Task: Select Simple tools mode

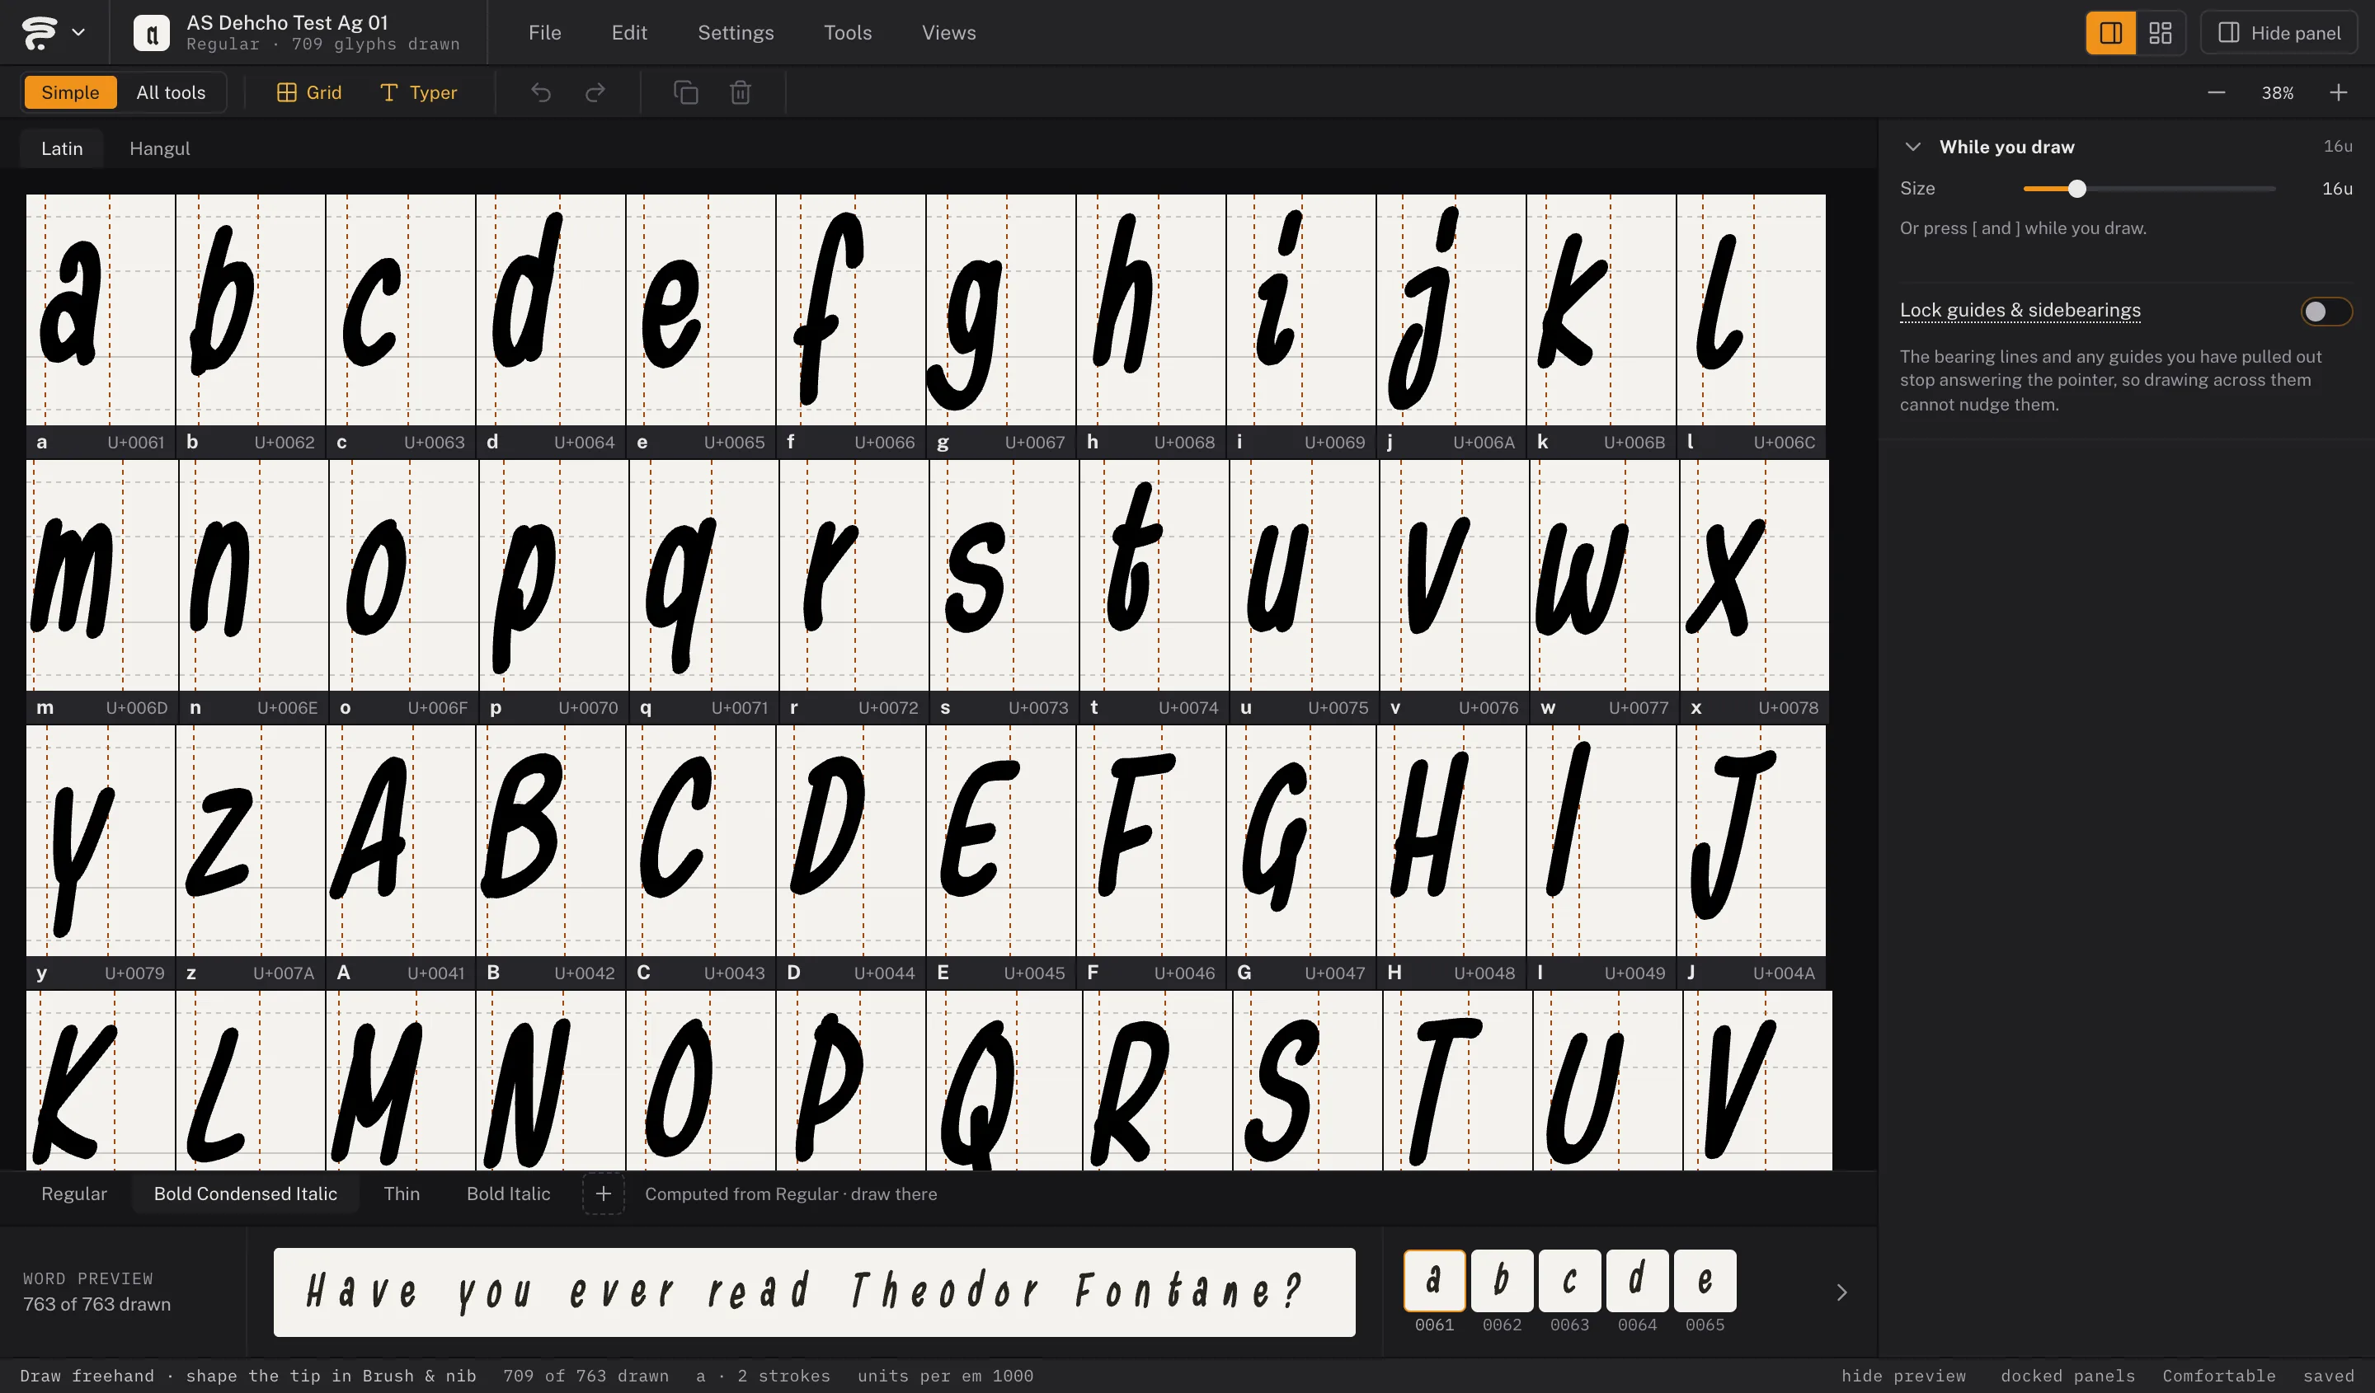Action: coord(71,92)
